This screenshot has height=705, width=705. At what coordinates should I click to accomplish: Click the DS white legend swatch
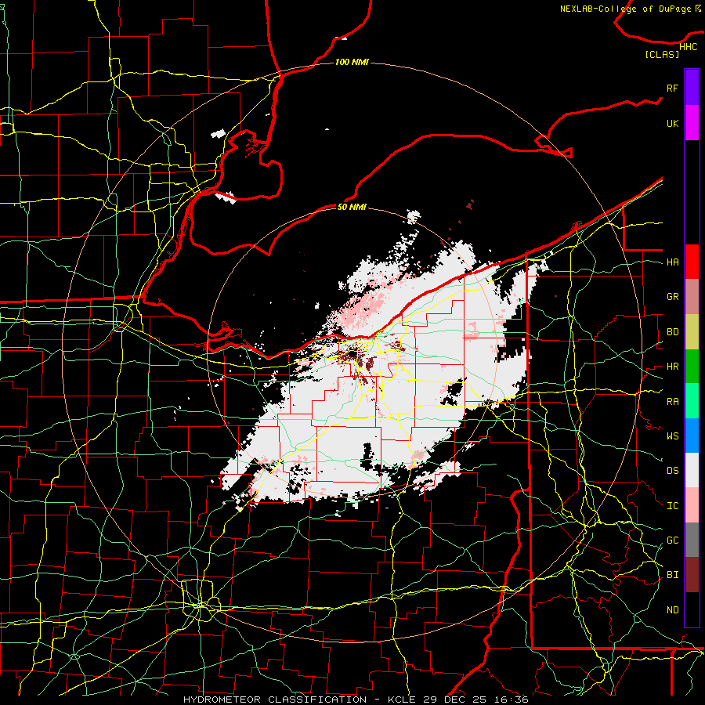(x=692, y=470)
